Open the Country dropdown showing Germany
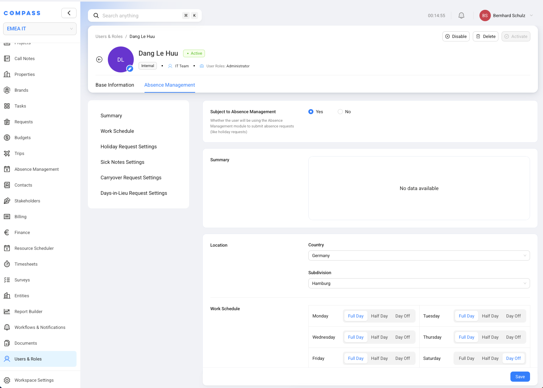The image size is (543, 388). (419, 256)
